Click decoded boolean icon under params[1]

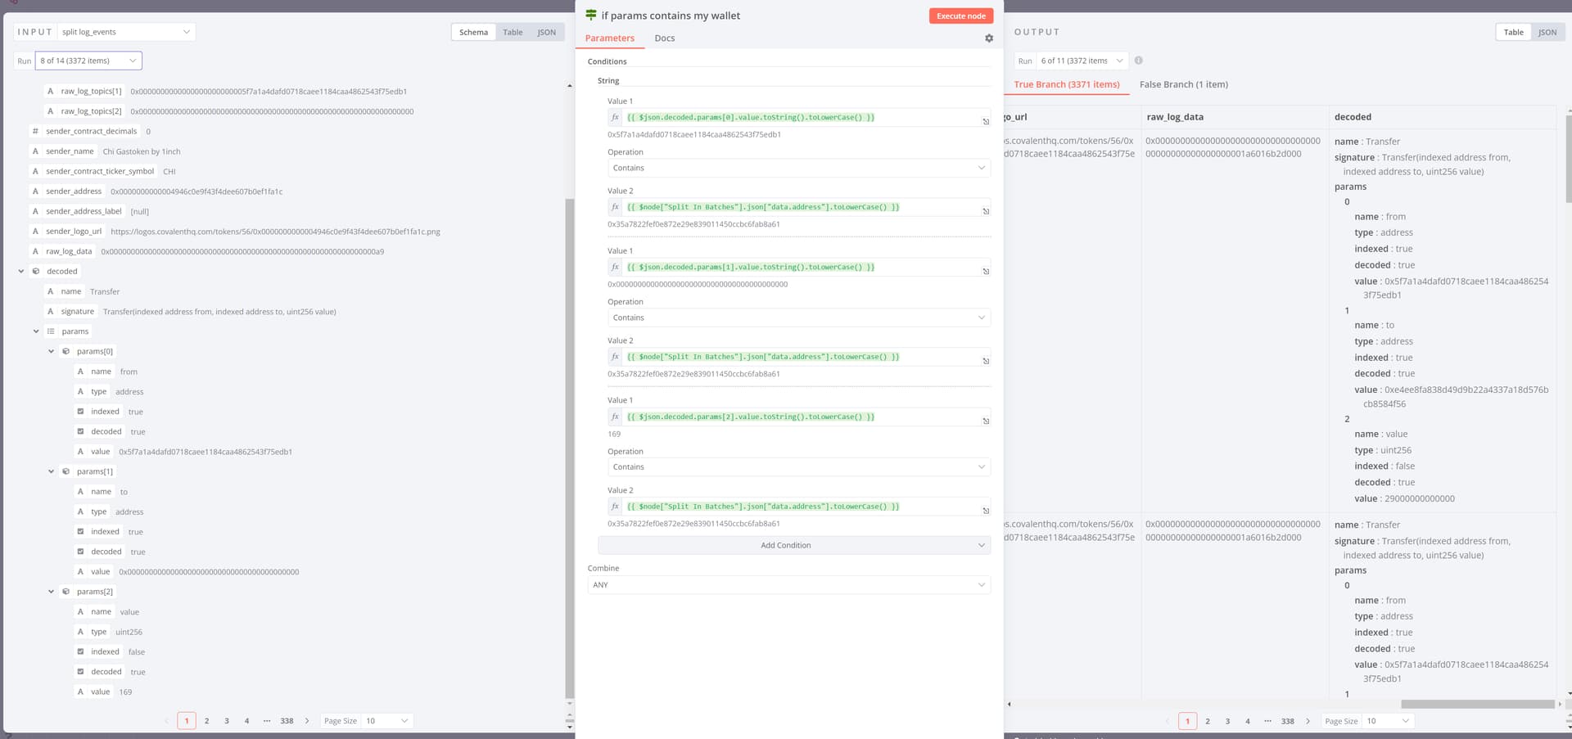click(x=80, y=552)
